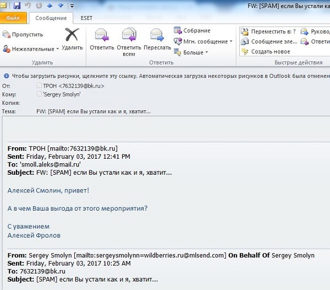The image size is (330, 290).
Task: Click the subject line text in Тема field
Action: coord(94,111)
